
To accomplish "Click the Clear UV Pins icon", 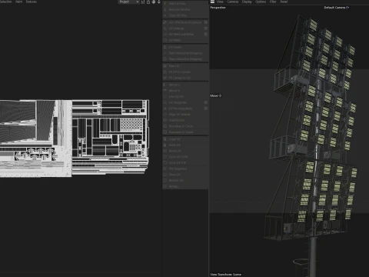I will [x=165, y=15].
